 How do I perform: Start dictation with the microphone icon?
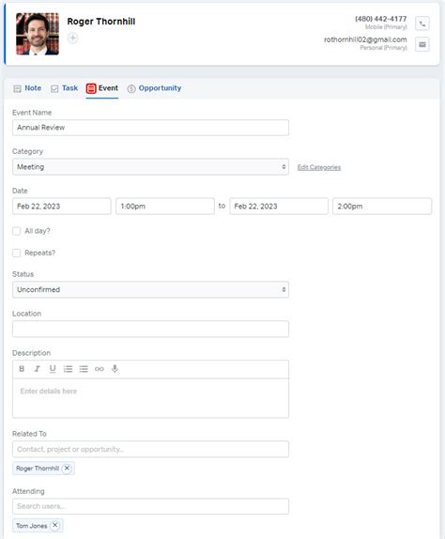115,369
